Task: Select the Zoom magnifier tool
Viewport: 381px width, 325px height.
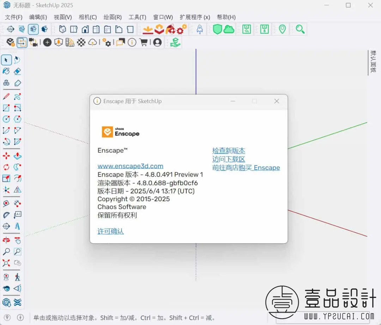Action: point(6,252)
